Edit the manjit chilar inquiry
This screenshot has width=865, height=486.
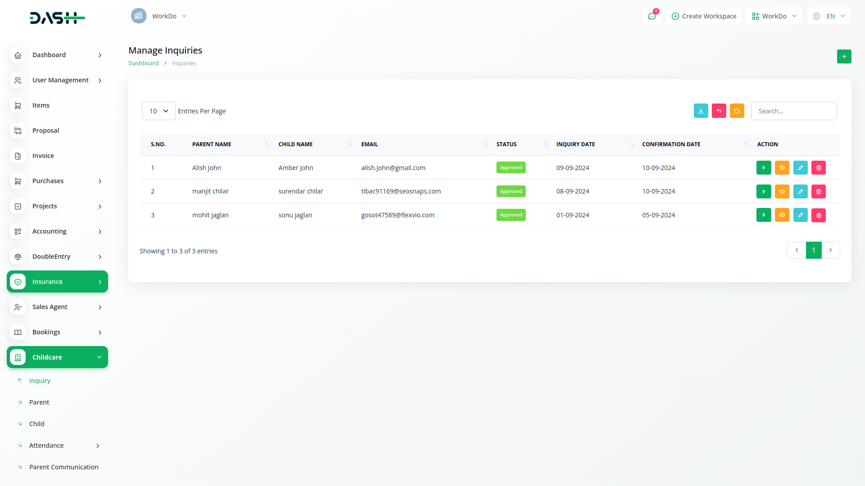(x=800, y=192)
